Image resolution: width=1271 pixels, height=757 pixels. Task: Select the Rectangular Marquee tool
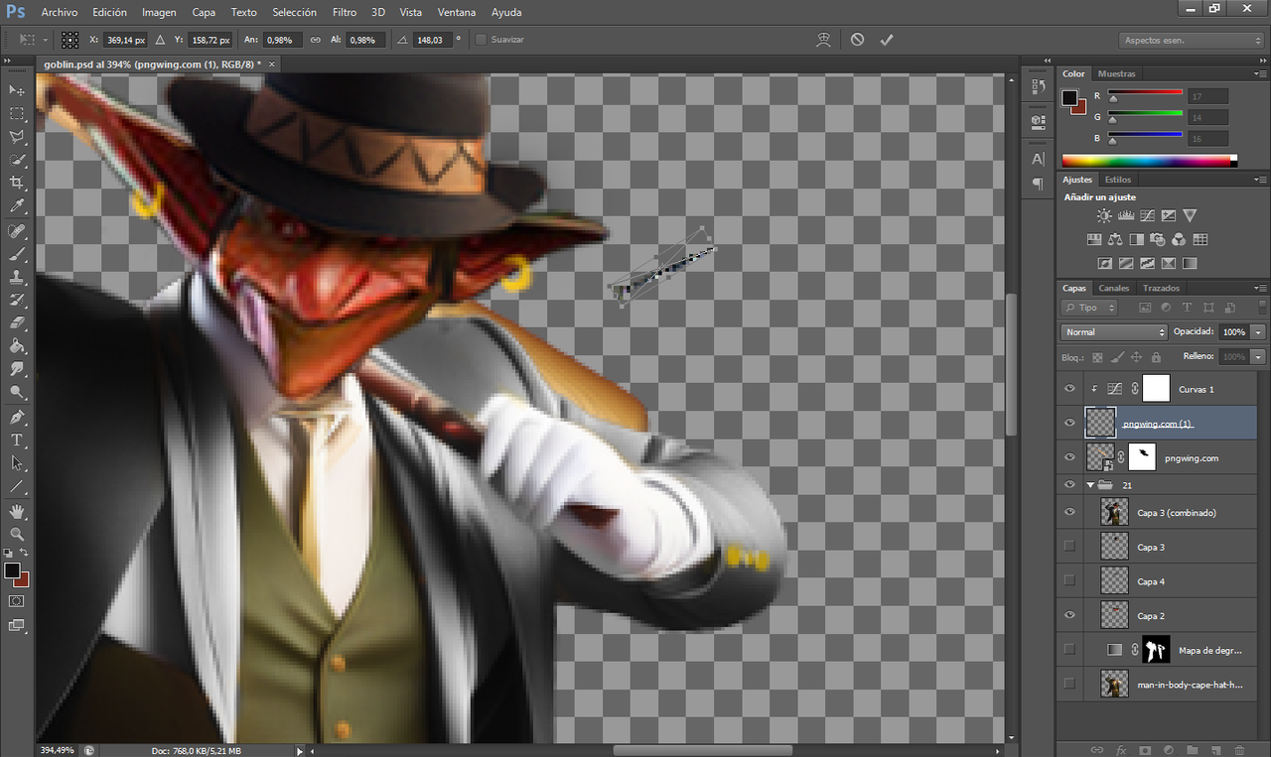coord(17,114)
